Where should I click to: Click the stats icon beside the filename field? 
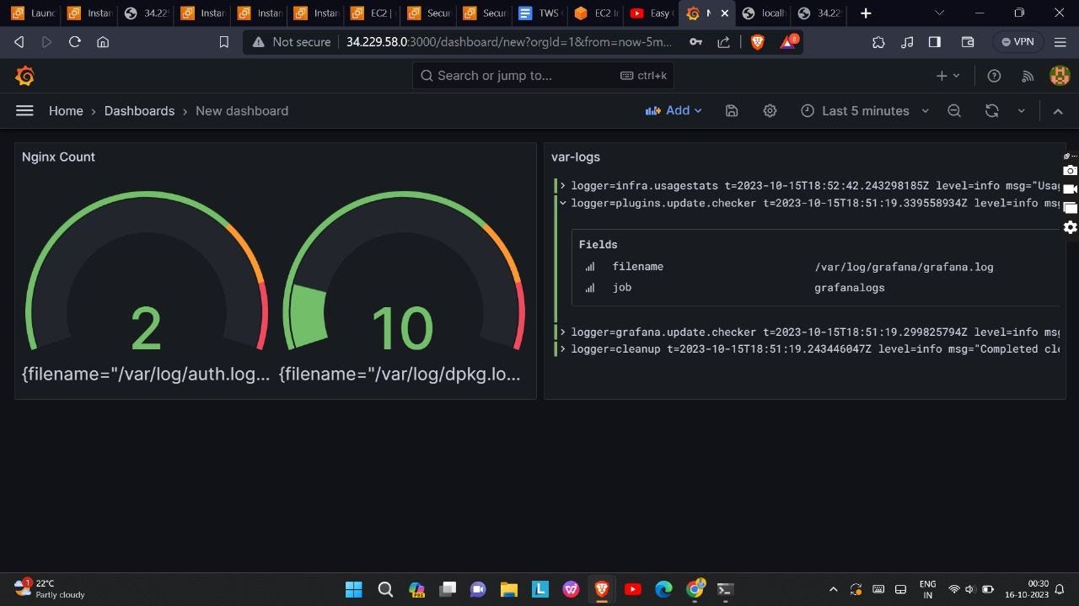coord(589,267)
